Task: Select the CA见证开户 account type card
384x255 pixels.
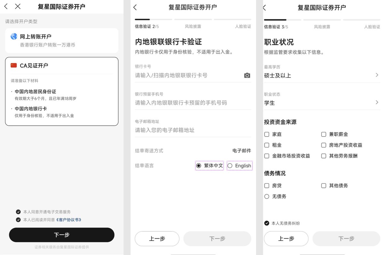Action: (62, 91)
